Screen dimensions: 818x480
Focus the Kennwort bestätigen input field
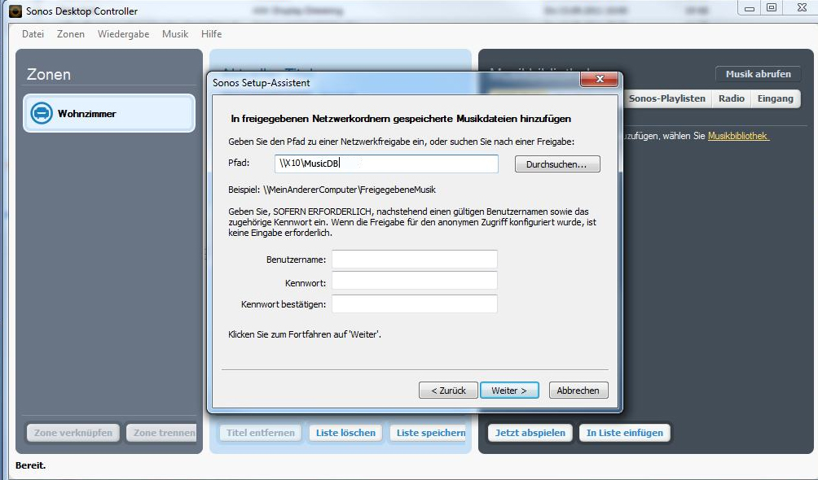pos(414,303)
